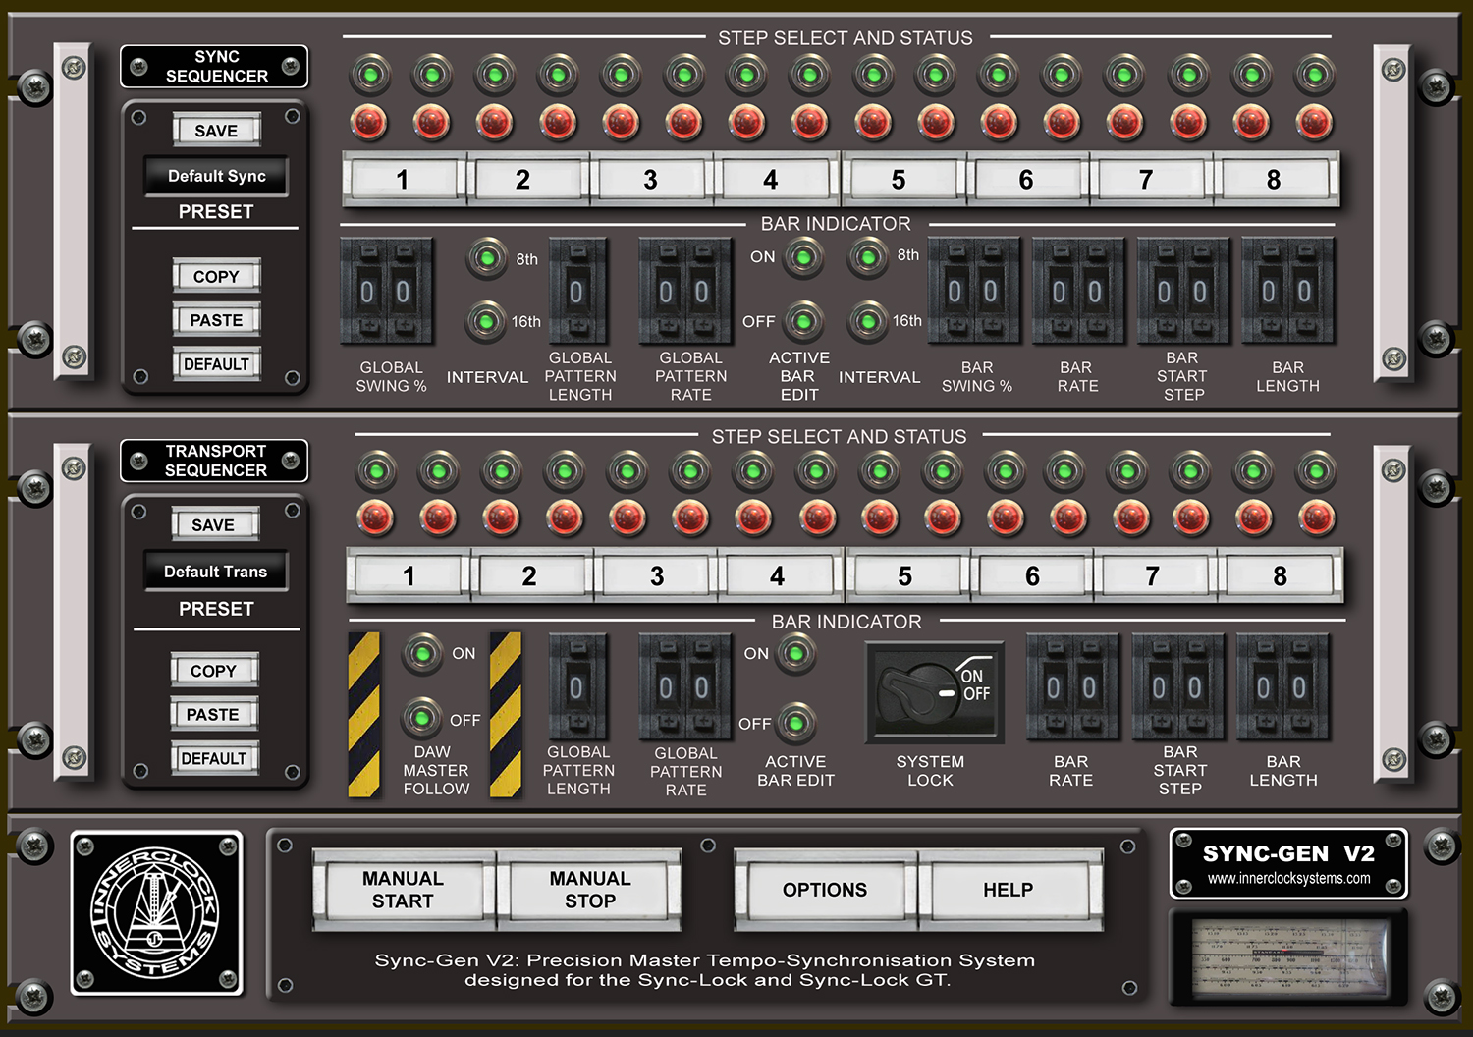Visit www.innerclocksystems.com link
This screenshot has height=1037, width=1473.
tap(1288, 878)
